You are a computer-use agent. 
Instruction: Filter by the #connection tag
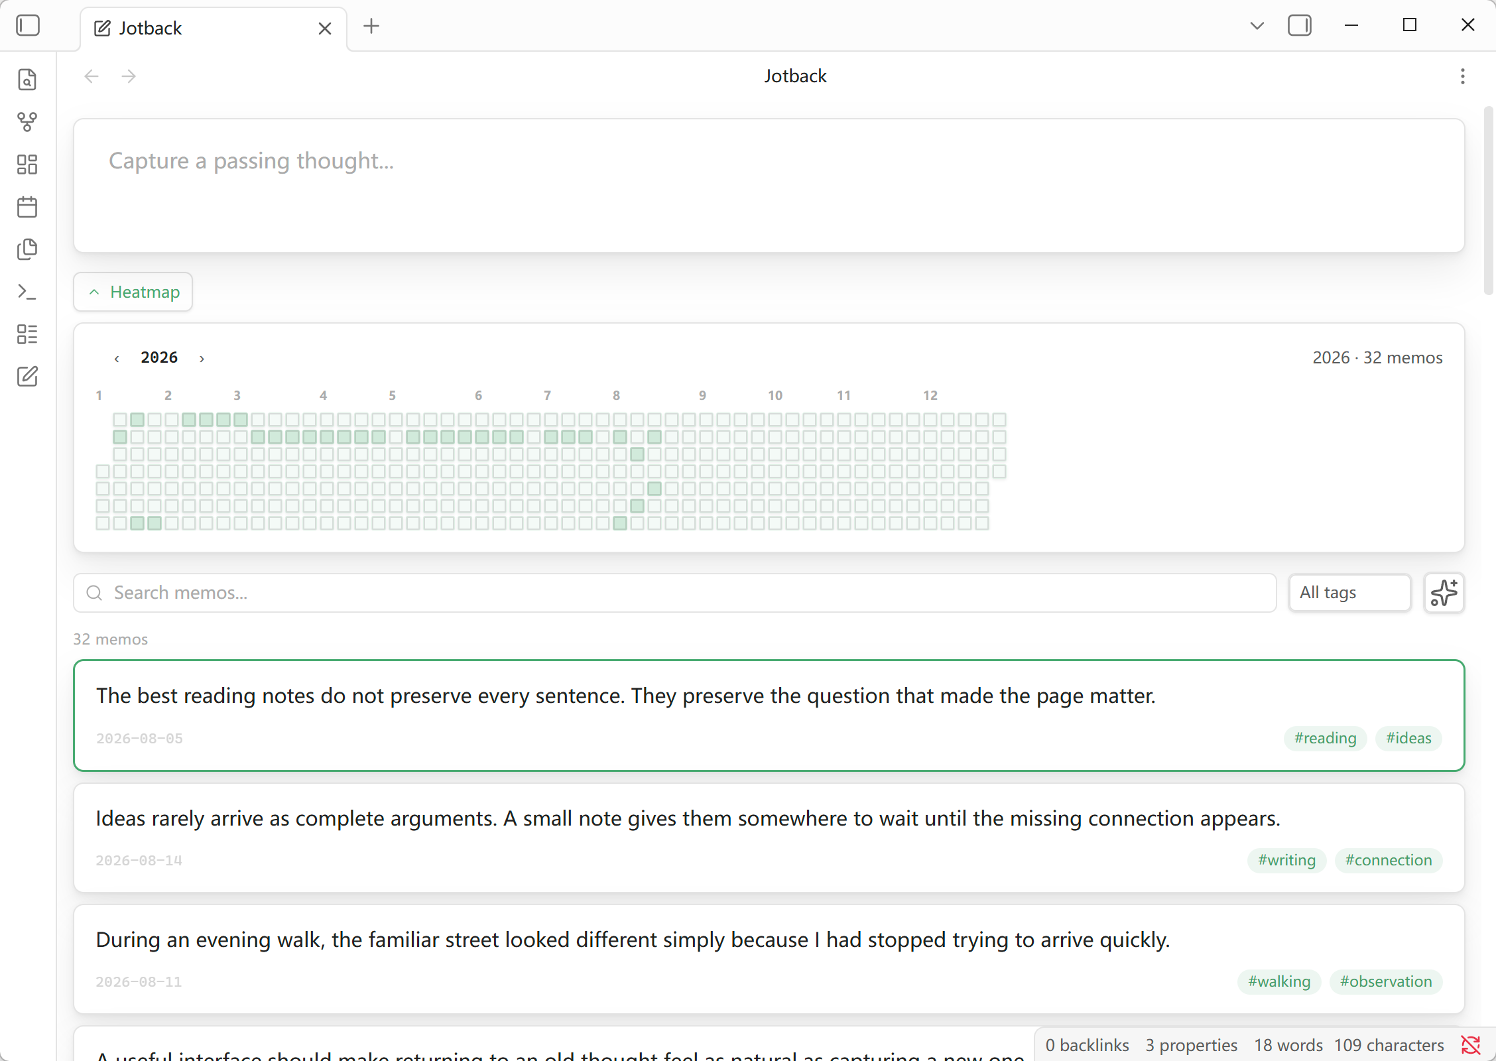1389,860
